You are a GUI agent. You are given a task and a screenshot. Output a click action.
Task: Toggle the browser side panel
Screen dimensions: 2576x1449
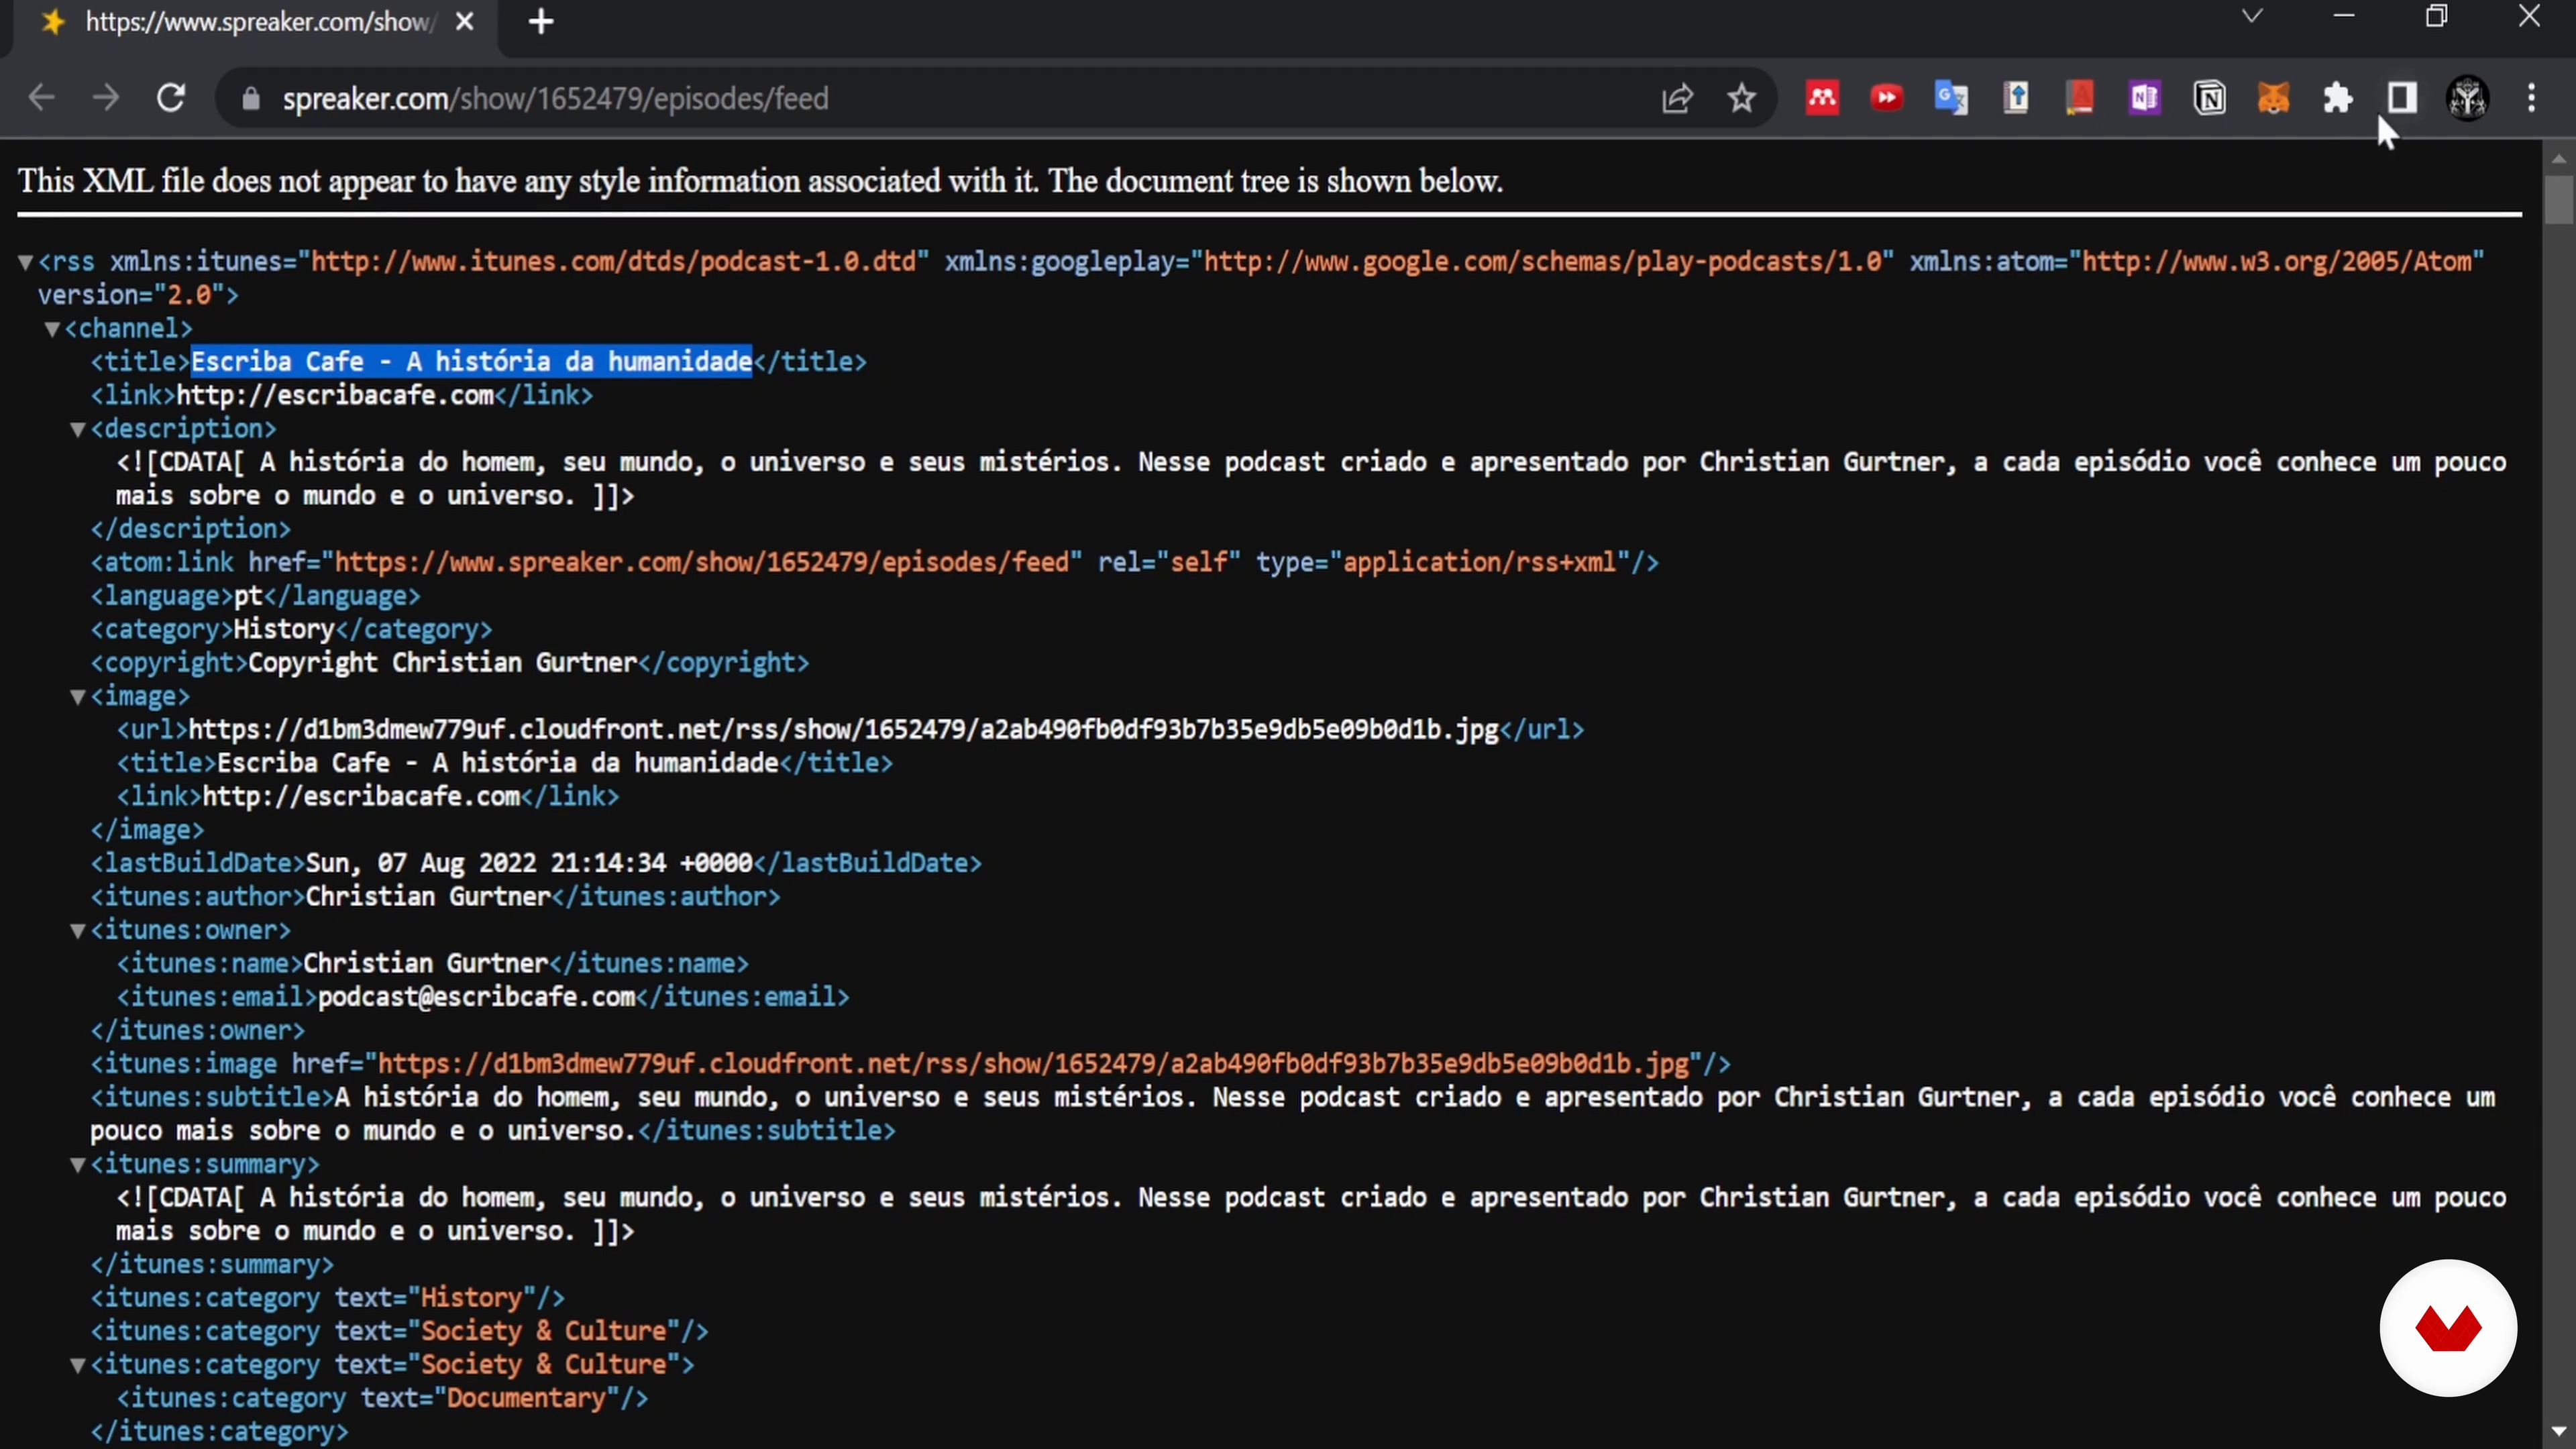[2402, 98]
